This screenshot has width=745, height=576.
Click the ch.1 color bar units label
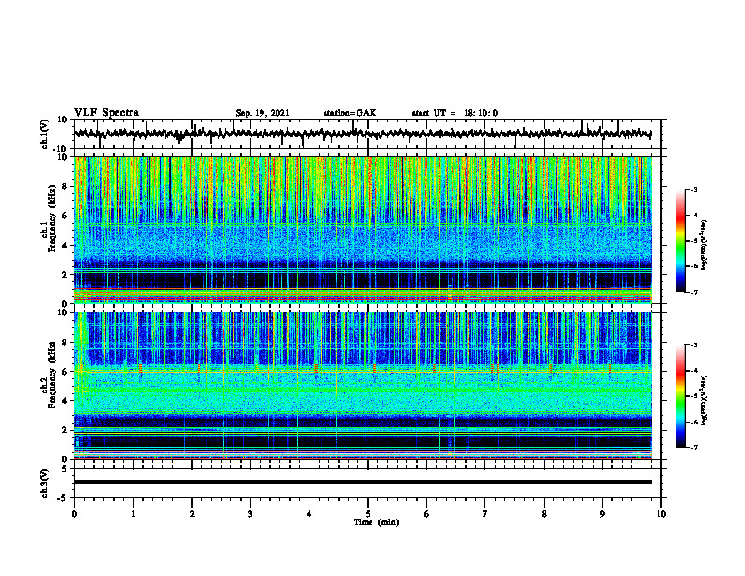click(x=705, y=245)
